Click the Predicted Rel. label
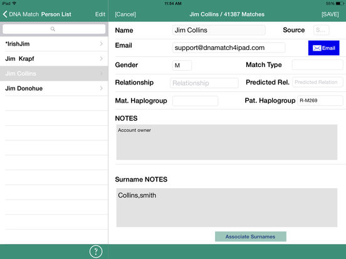Screen dimensions: 346x259 pyautogui.click(x=268, y=82)
